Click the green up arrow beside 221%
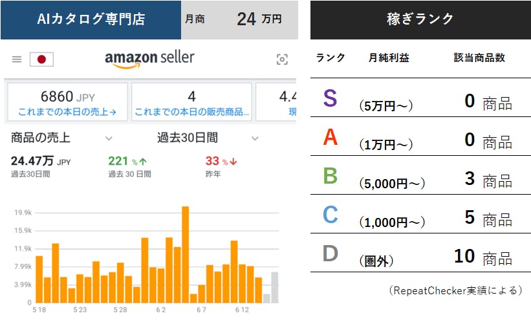Image resolution: width=531 pixels, height=324 pixels. pyautogui.click(x=142, y=162)
